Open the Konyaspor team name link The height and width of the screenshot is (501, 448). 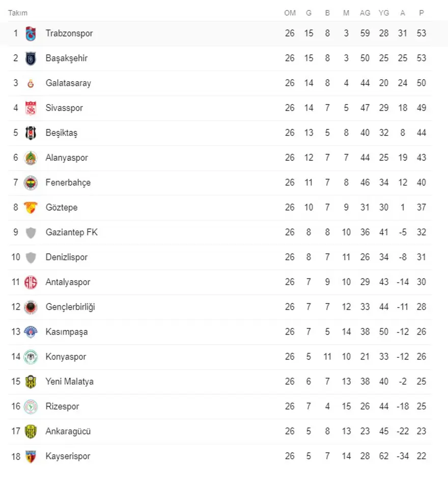click(x=66, y=356)
